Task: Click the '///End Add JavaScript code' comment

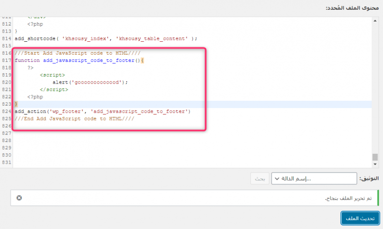Action: (74, 118)
